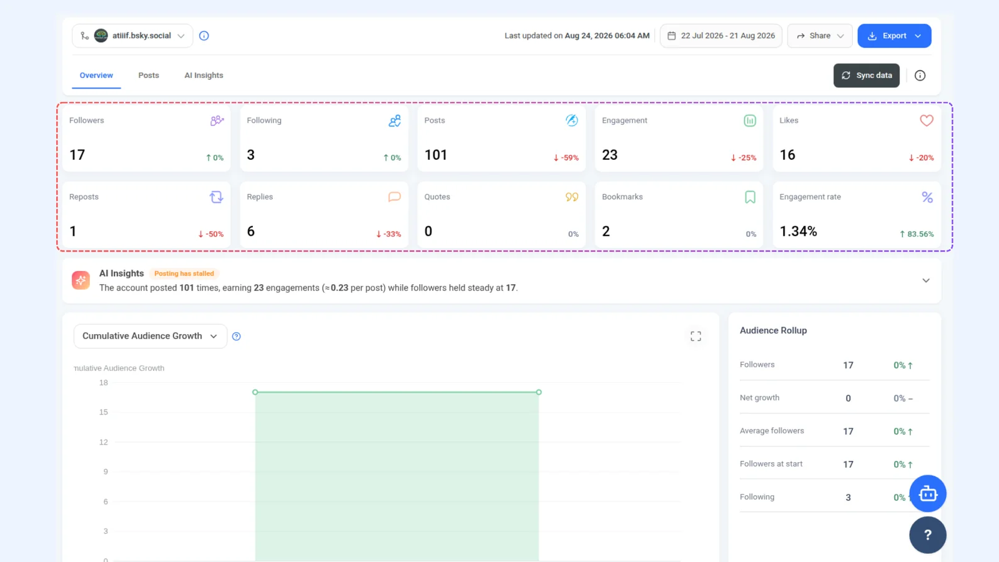Viewport: 999px width, 562px height.
Task: Click the Followers card people icon
Action: (217, 121)
